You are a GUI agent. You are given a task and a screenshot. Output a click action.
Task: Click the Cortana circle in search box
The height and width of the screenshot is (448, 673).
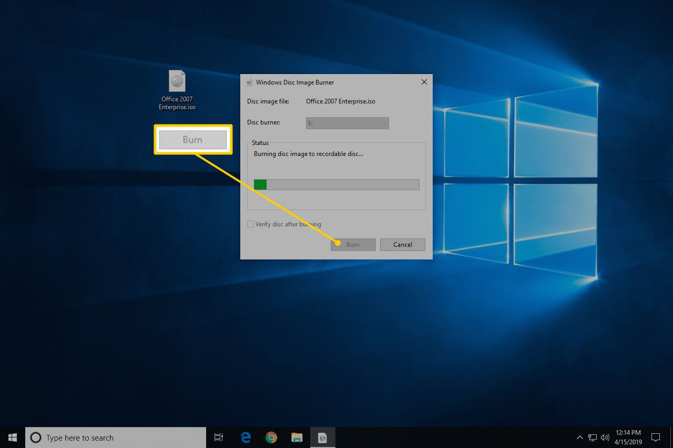[36, 437]
